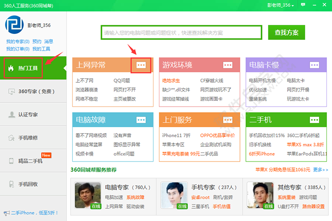This screenshot has height=221, width=332.
Task: Choose 重装系统 under 电脑卡慢
Action: pyautogui.click(x=258, y=99)
